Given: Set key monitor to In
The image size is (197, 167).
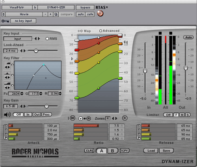Looking at the screenshot, I should tap(28, 114).
